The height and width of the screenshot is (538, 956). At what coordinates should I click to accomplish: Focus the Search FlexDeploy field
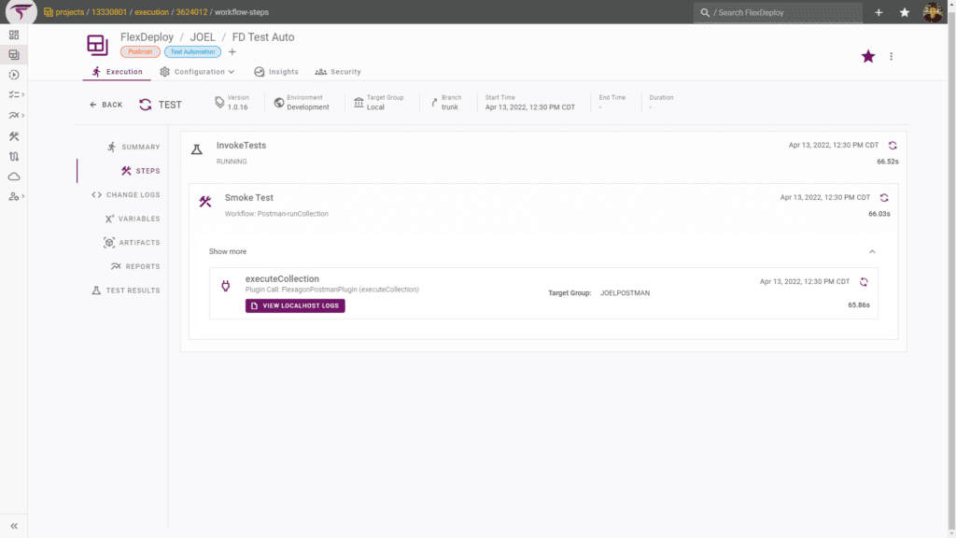coord(778,12)
